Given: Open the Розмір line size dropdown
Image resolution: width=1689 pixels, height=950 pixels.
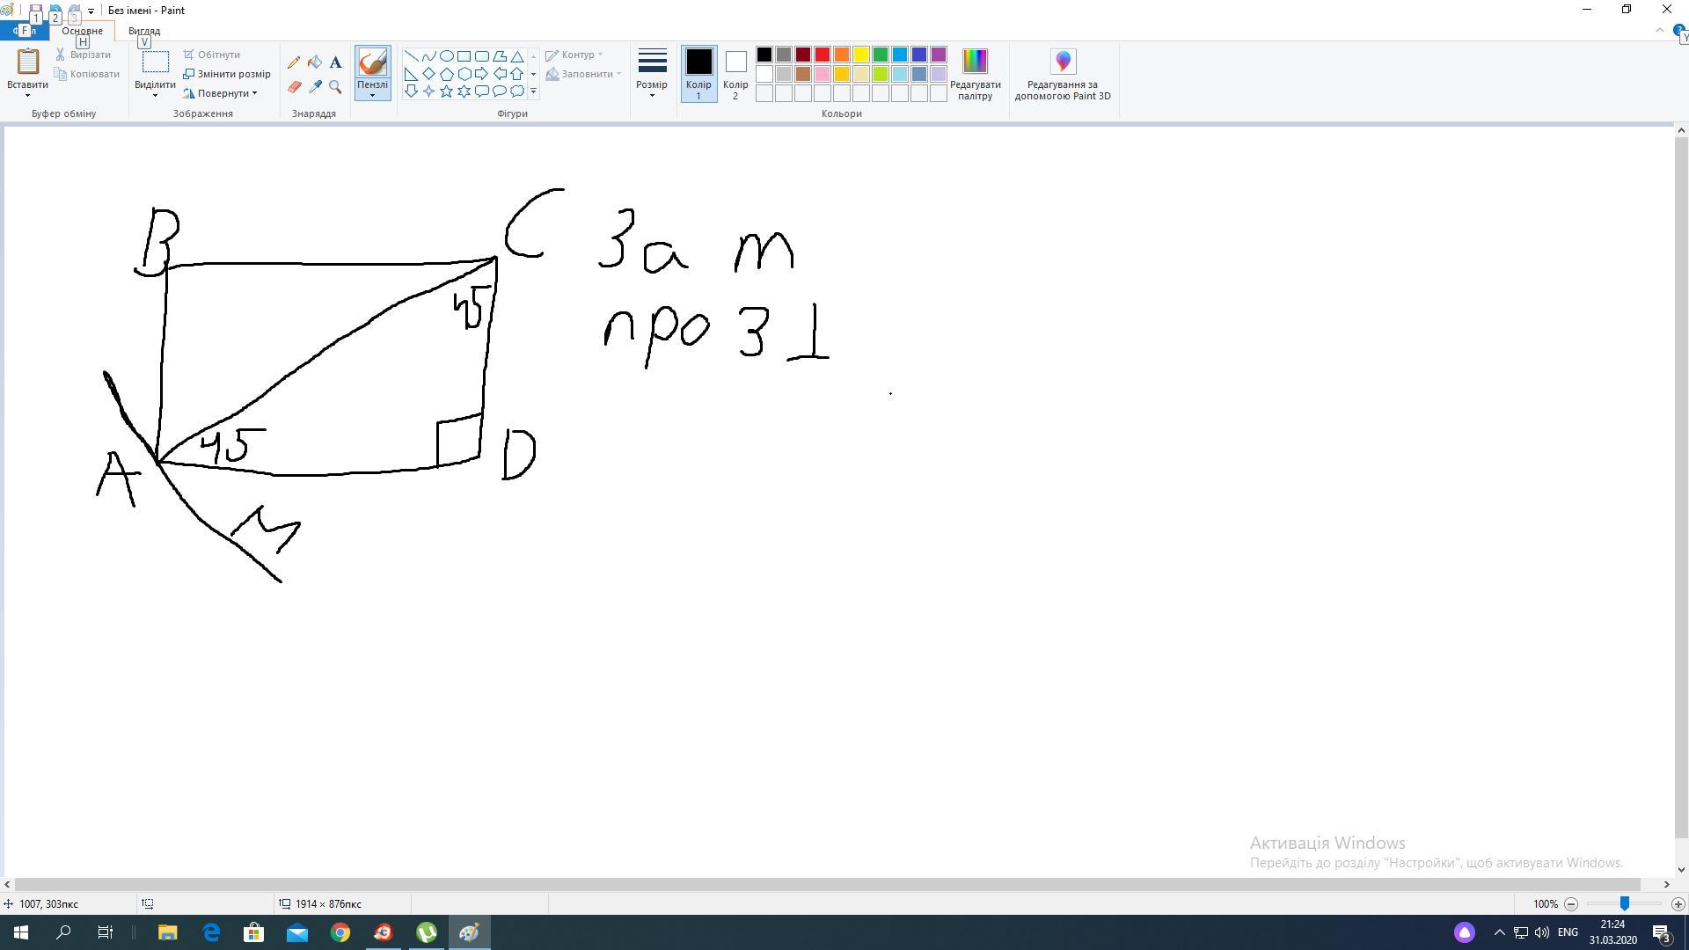Looking at the screenshot, I should coord(652,73).
